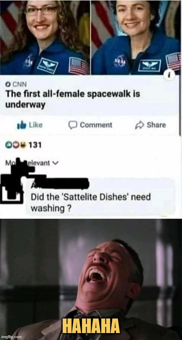Click the laughing haha reaction emoji

tap(22, 145)
